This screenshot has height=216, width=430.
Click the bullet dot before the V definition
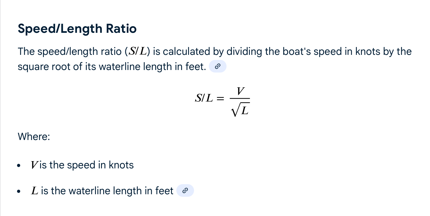tap(20, 166)
